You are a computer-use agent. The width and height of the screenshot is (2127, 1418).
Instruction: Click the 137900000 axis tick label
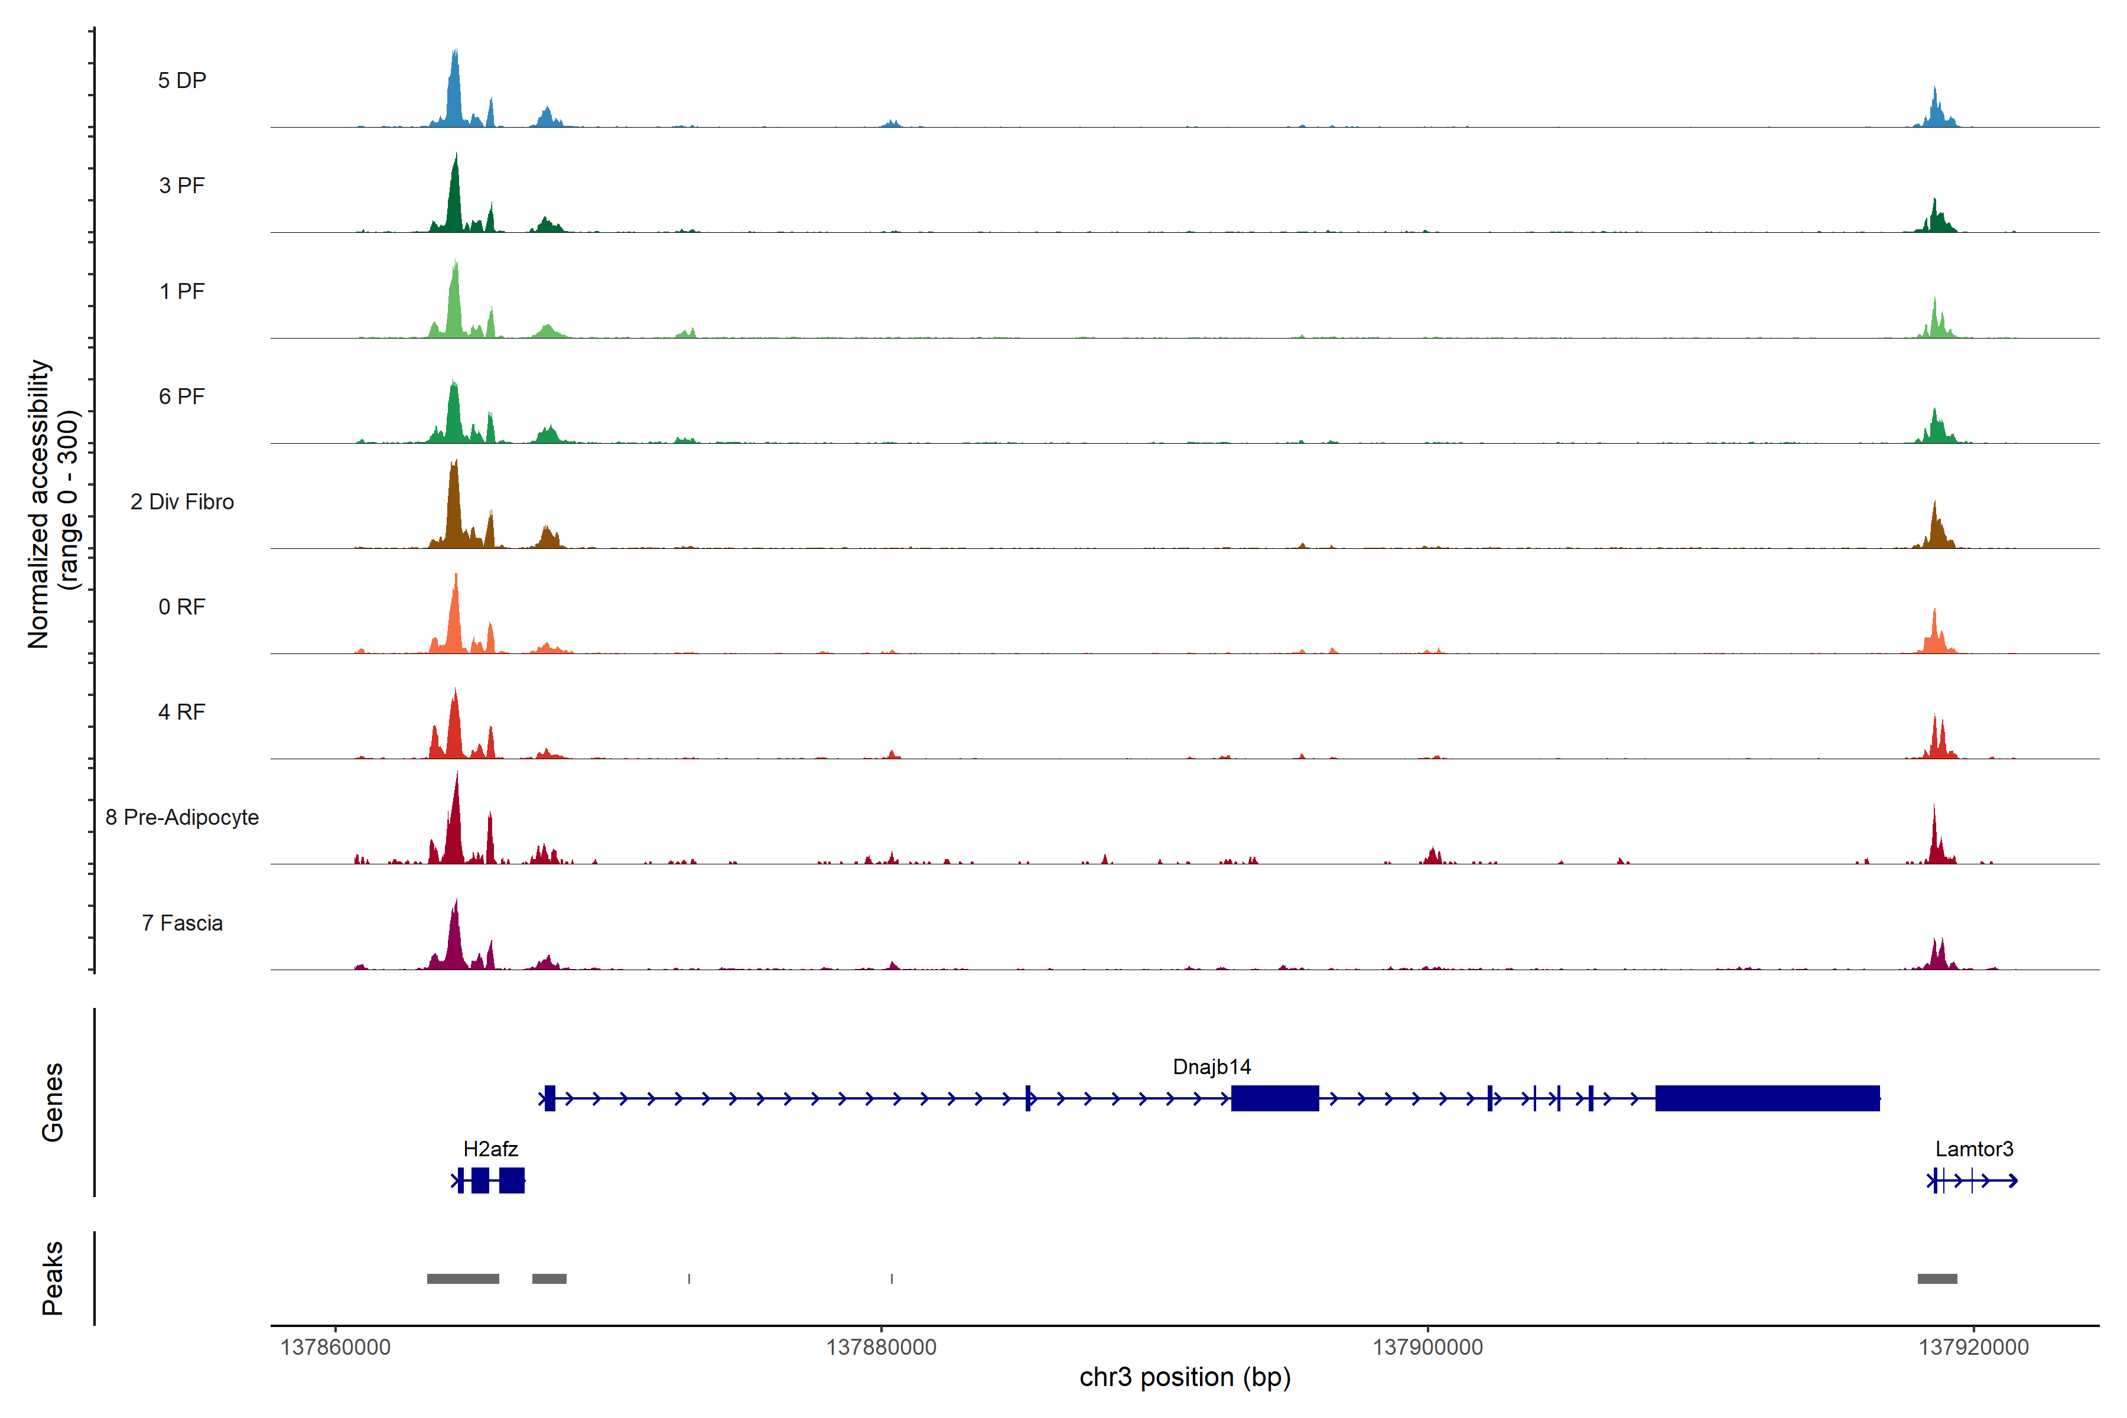[x=1427, y=1347]
